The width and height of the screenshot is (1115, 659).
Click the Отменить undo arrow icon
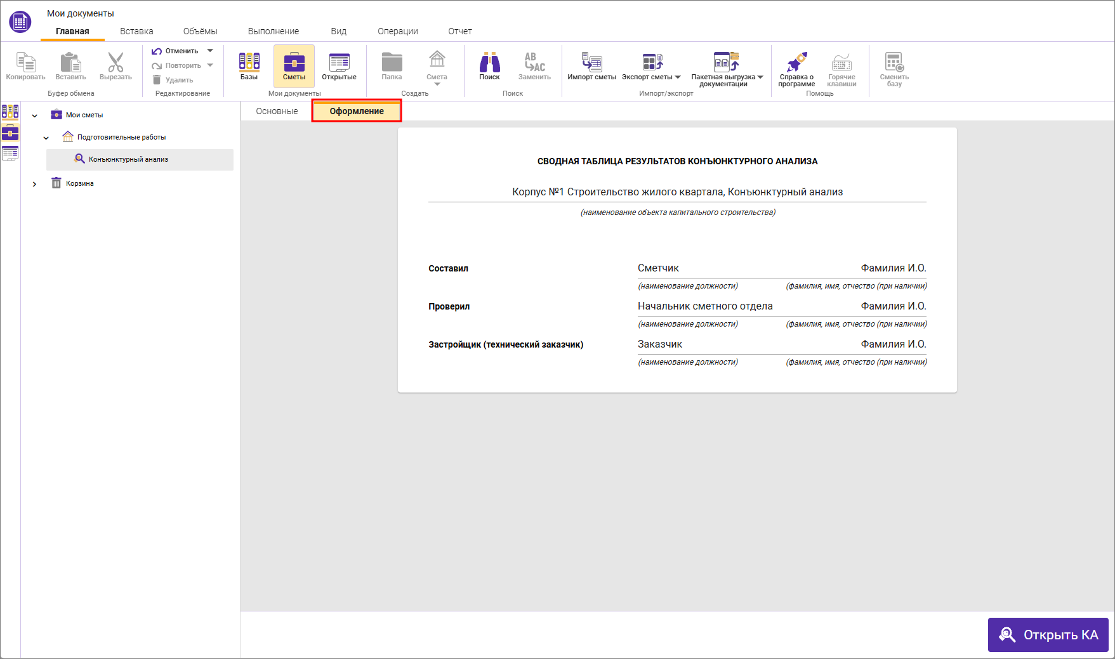pyautogui.click(x=157, y=51)
